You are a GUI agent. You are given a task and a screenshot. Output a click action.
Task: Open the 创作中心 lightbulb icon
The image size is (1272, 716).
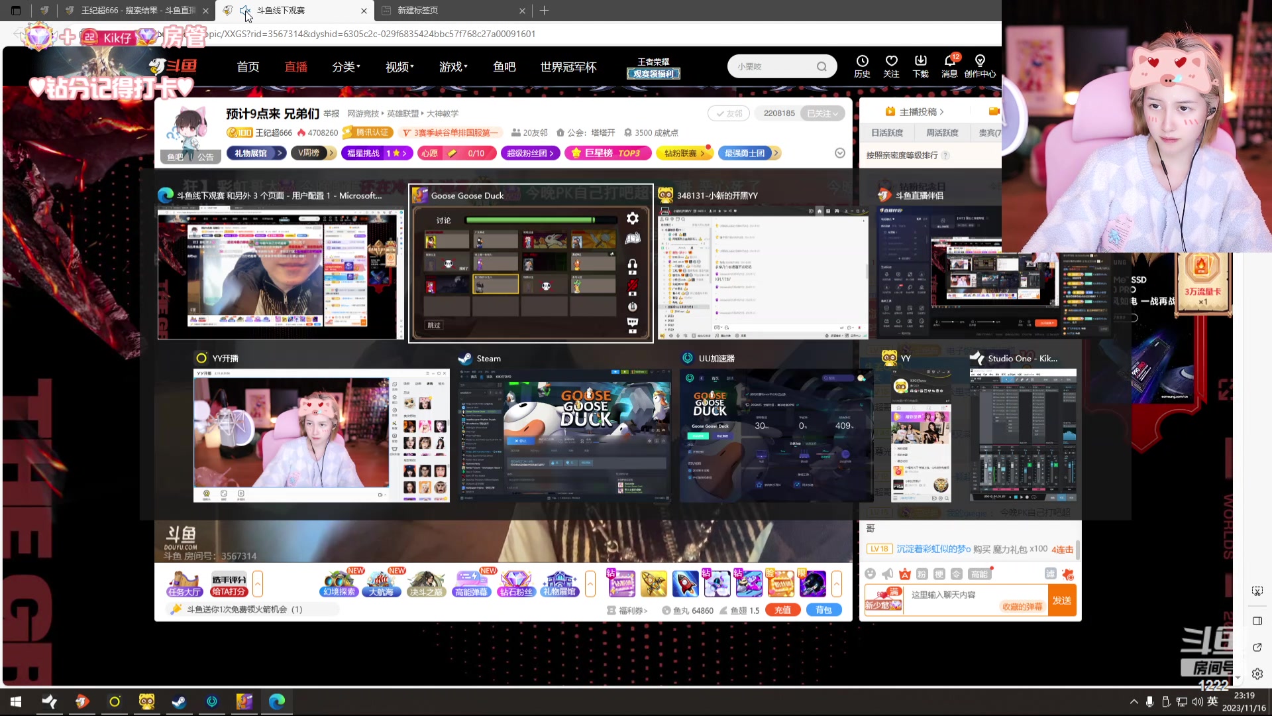980,66
